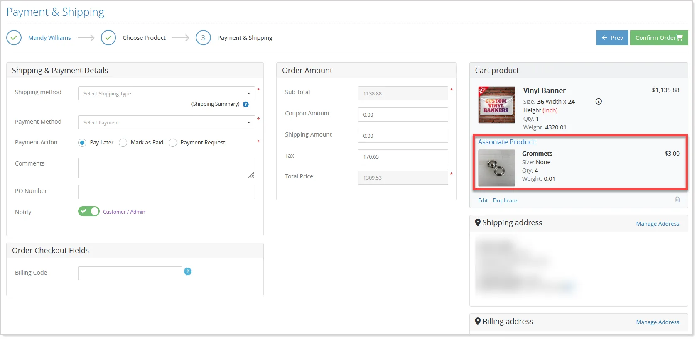This screenshot has width=697, height=339.
Task: Click Manage Address for Billing address
Action: point(658,322)
